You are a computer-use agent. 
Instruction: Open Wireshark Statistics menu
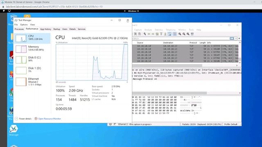tap(159, 30)
